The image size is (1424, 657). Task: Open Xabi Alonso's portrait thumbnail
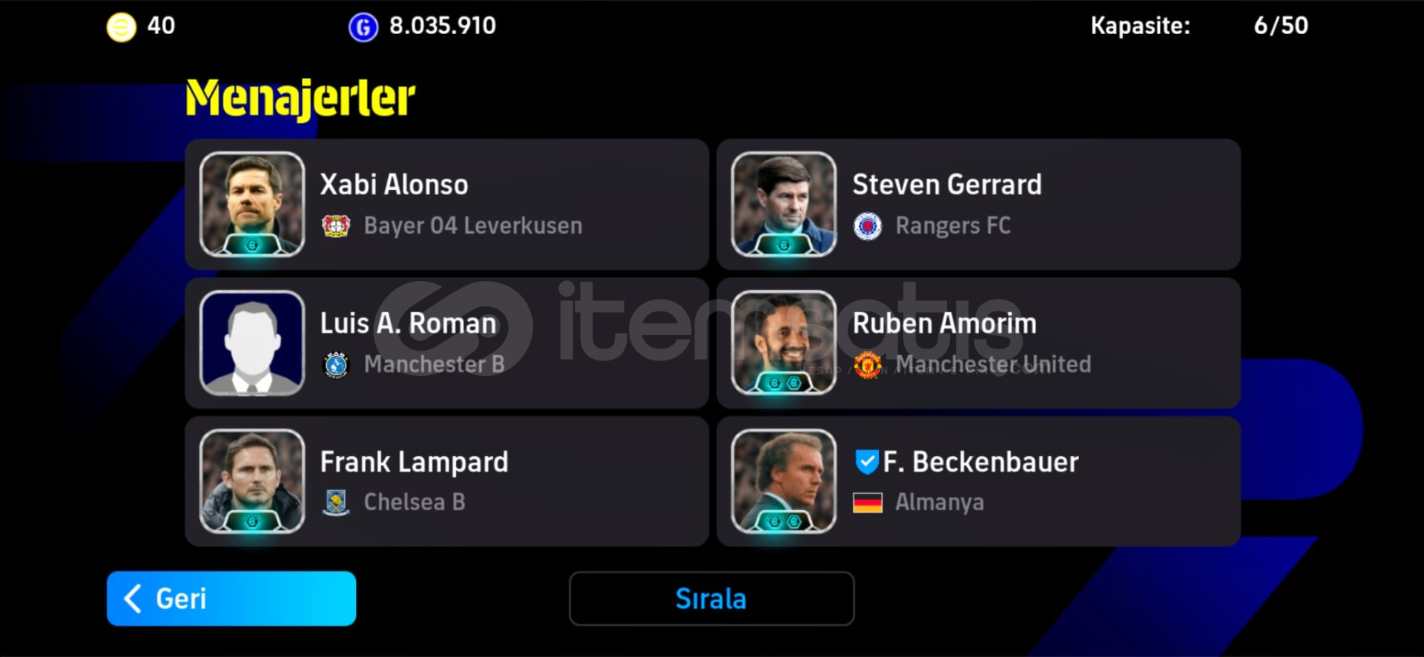tap(252, 204)
